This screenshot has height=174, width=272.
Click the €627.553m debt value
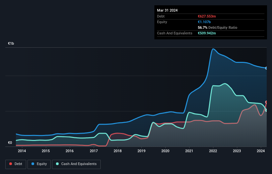(x=207, y=16)
